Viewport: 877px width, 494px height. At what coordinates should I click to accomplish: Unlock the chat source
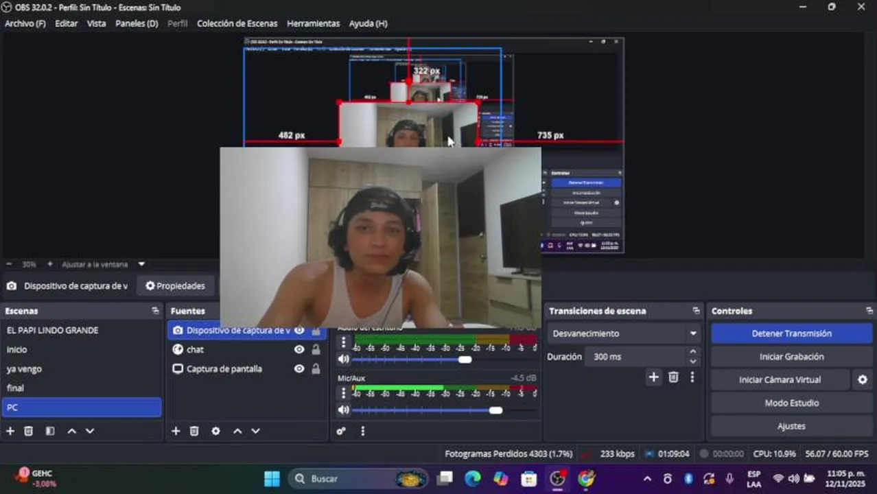coord(316,349)
